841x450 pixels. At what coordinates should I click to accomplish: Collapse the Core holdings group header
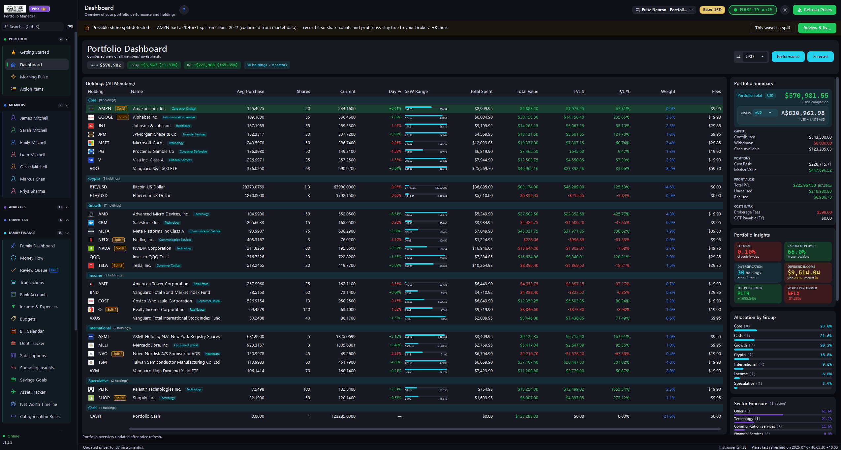(x=404, y=100)
